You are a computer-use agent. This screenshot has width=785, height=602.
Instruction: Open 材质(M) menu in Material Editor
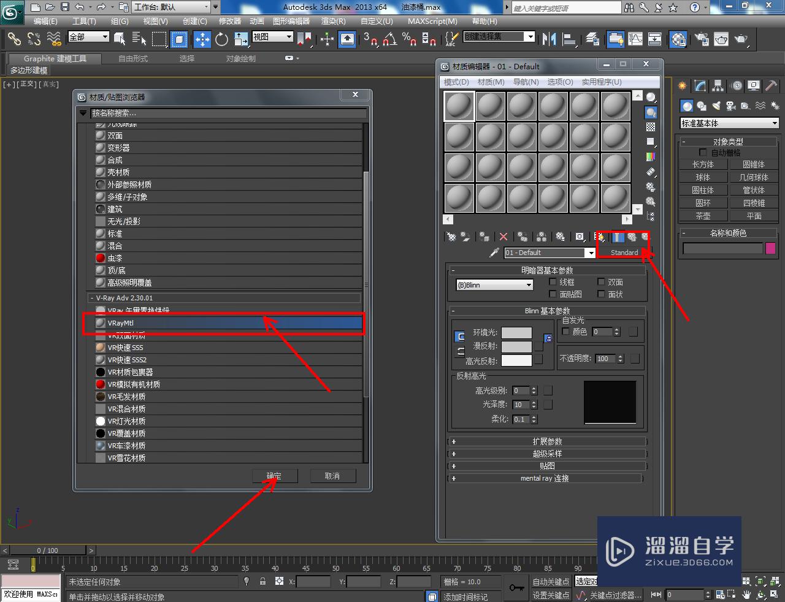pyautogui.click(x=491, y=82)
